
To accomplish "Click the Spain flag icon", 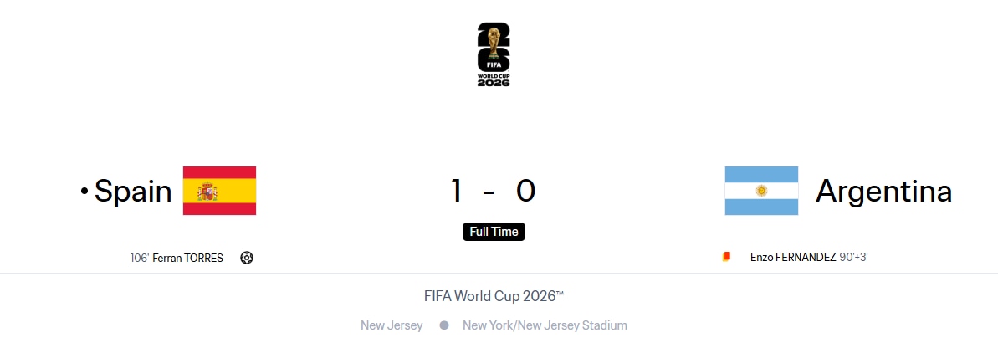I will coord(219,191).
